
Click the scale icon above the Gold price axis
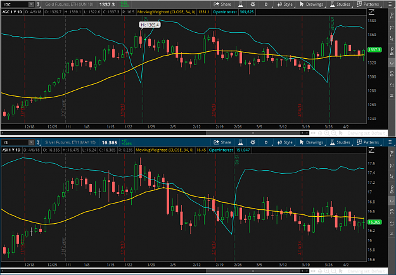pyautogui.click(x=371, y=12)
